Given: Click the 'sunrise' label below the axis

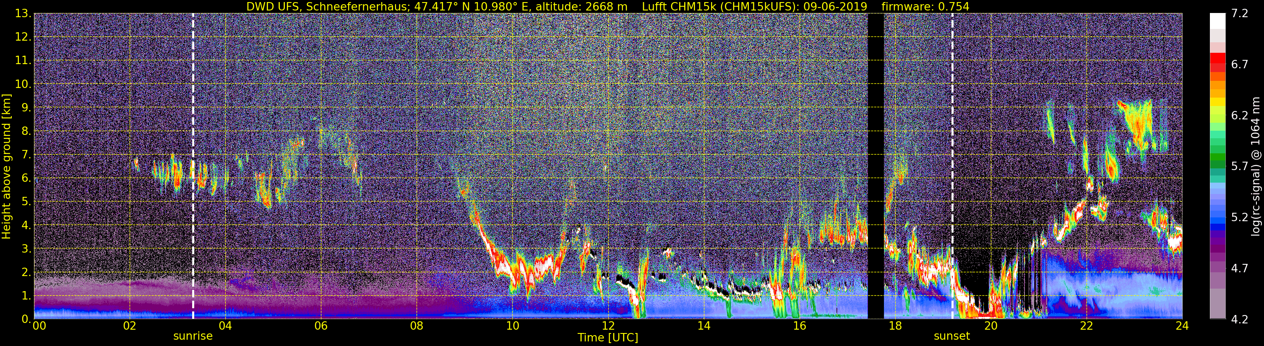Looking at the screenshot, I should (x=193, y=336).
